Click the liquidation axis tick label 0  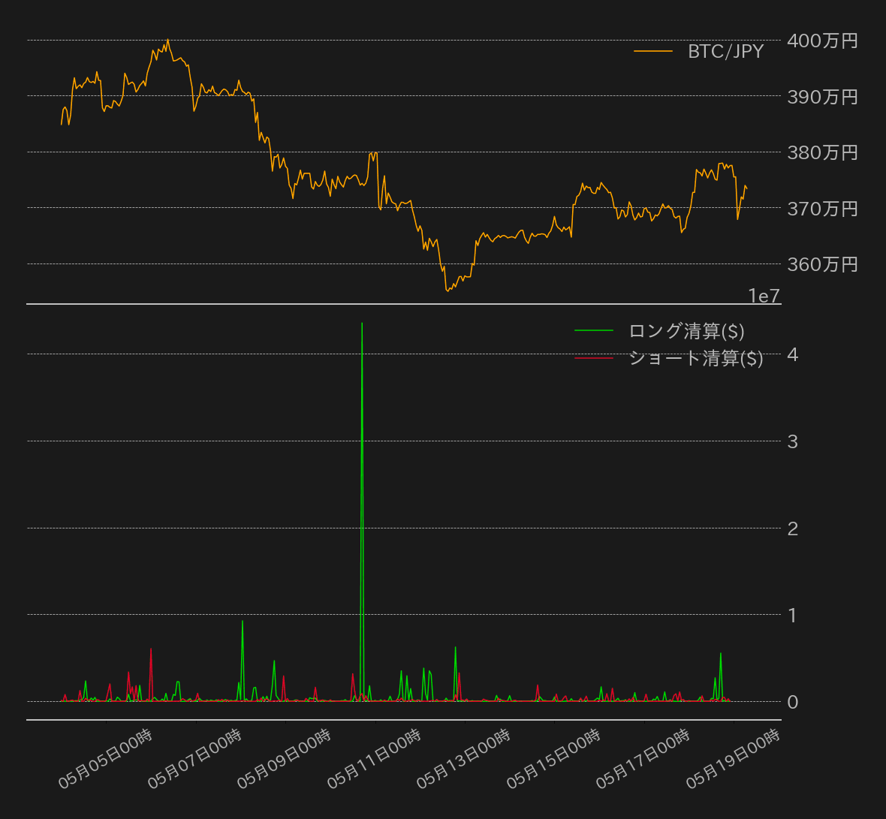click(792, 702)
